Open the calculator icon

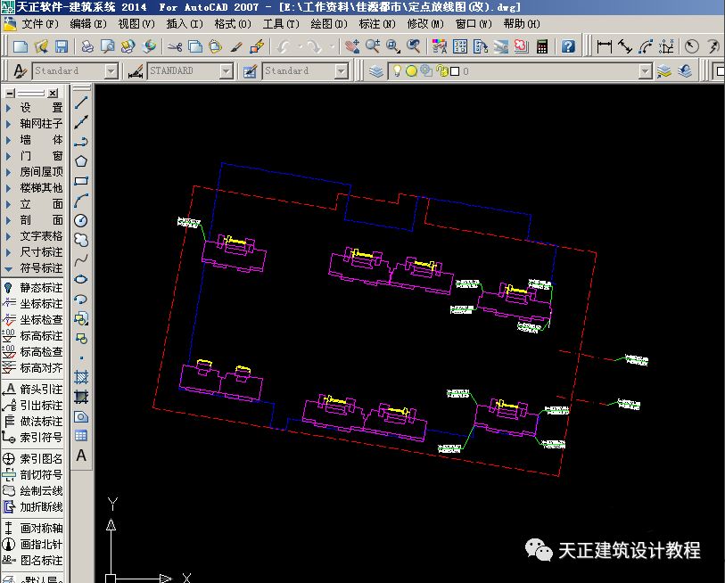(542, 46)
